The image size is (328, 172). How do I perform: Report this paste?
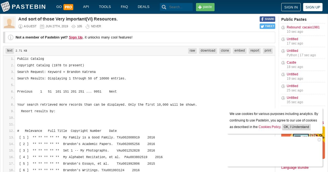tap(255, 51)
